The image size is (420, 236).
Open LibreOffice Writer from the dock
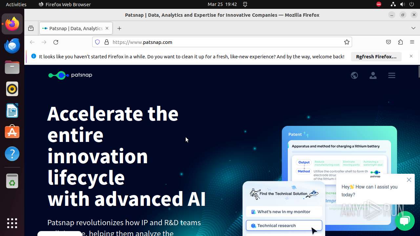pyautogui.click(x=12, y=110)
